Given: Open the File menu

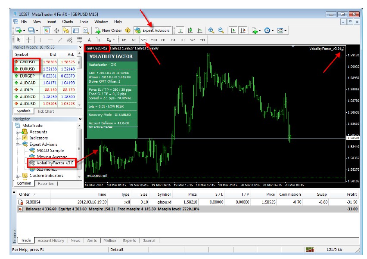Looking at the screenshot, I should 24,22.
